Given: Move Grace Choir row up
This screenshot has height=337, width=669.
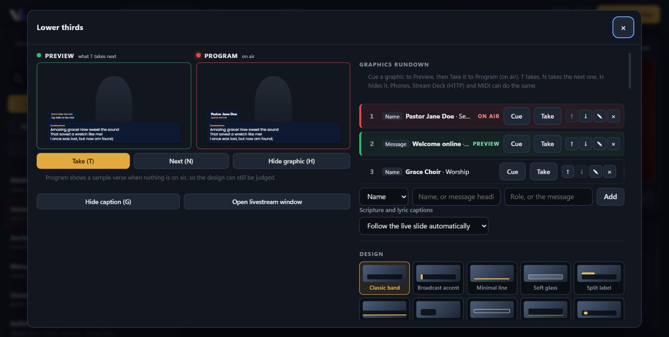Looking at the screenshot, I should (568, 172).
